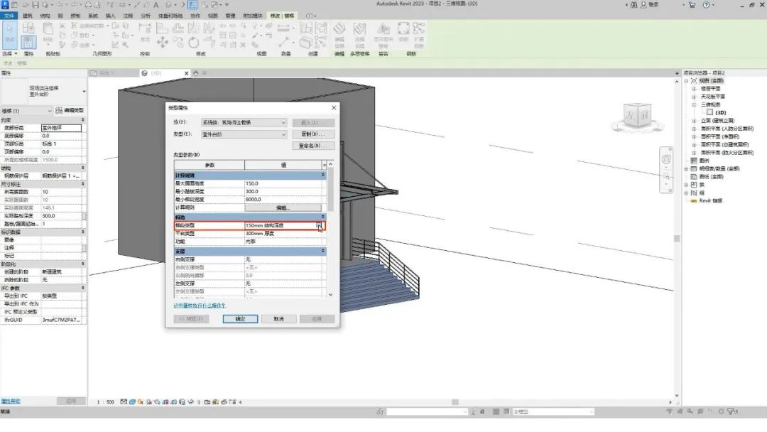Select the Modify arrow tool in the ribbon
Image resolution: width=767 pixels, height=432 pixels.
(x=10, y=34)
